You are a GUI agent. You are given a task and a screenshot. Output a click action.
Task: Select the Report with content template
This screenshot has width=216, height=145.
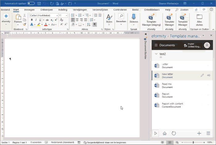pyautogui.click(x=182, y=105)
